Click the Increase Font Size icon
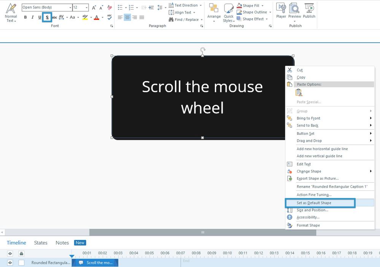 94,8
